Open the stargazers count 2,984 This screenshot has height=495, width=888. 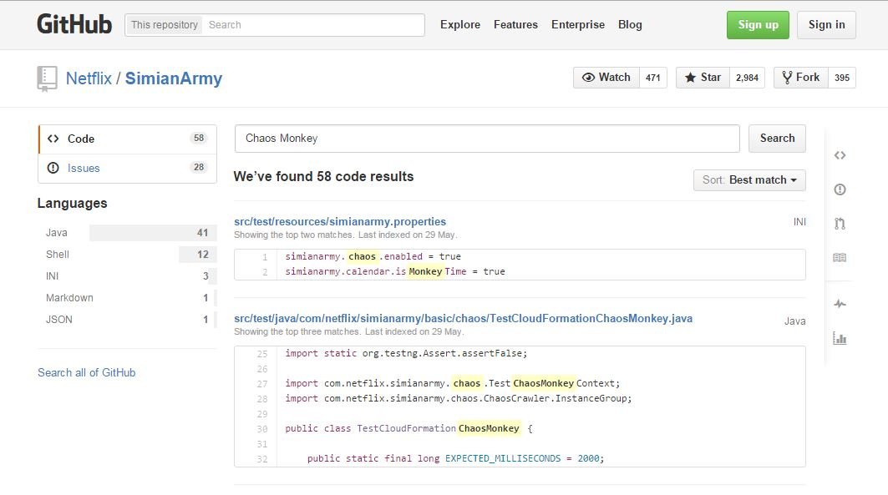tap(747, 78)
